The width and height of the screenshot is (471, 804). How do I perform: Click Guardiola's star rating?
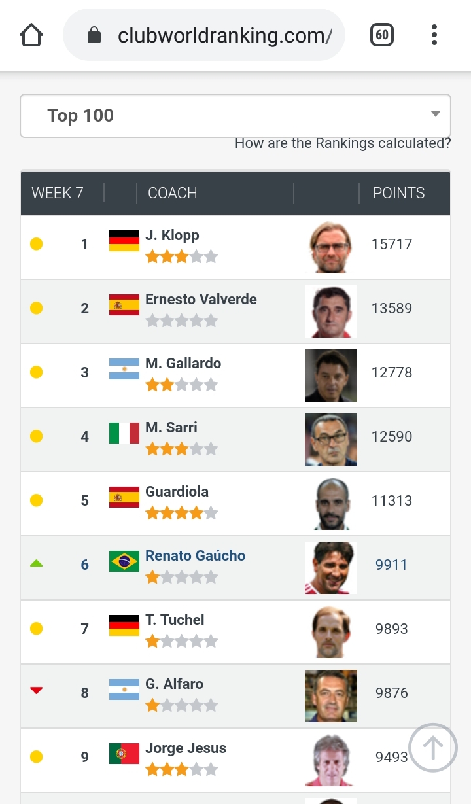click(x=181, y=514)
